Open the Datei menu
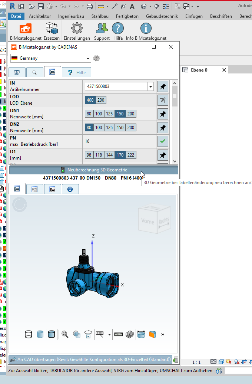Viewport: 252px width, 384px height. tap(16, 16)
